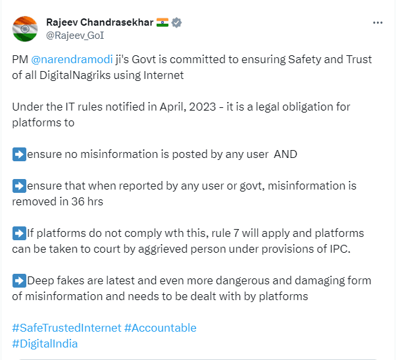
Task: Open Rajeev Chandrasekhar's profile picture
Action: [25, 28]
